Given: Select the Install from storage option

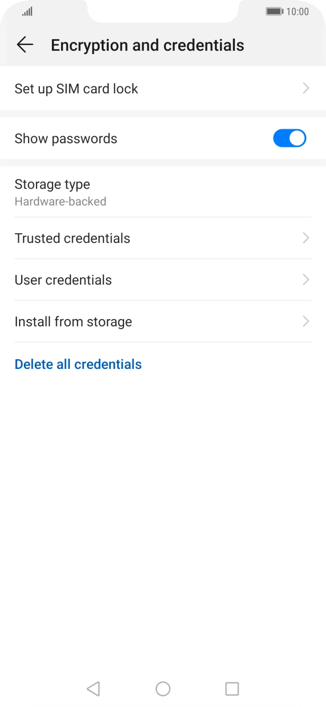Looking at the screenshot, I should click(163, 322).
